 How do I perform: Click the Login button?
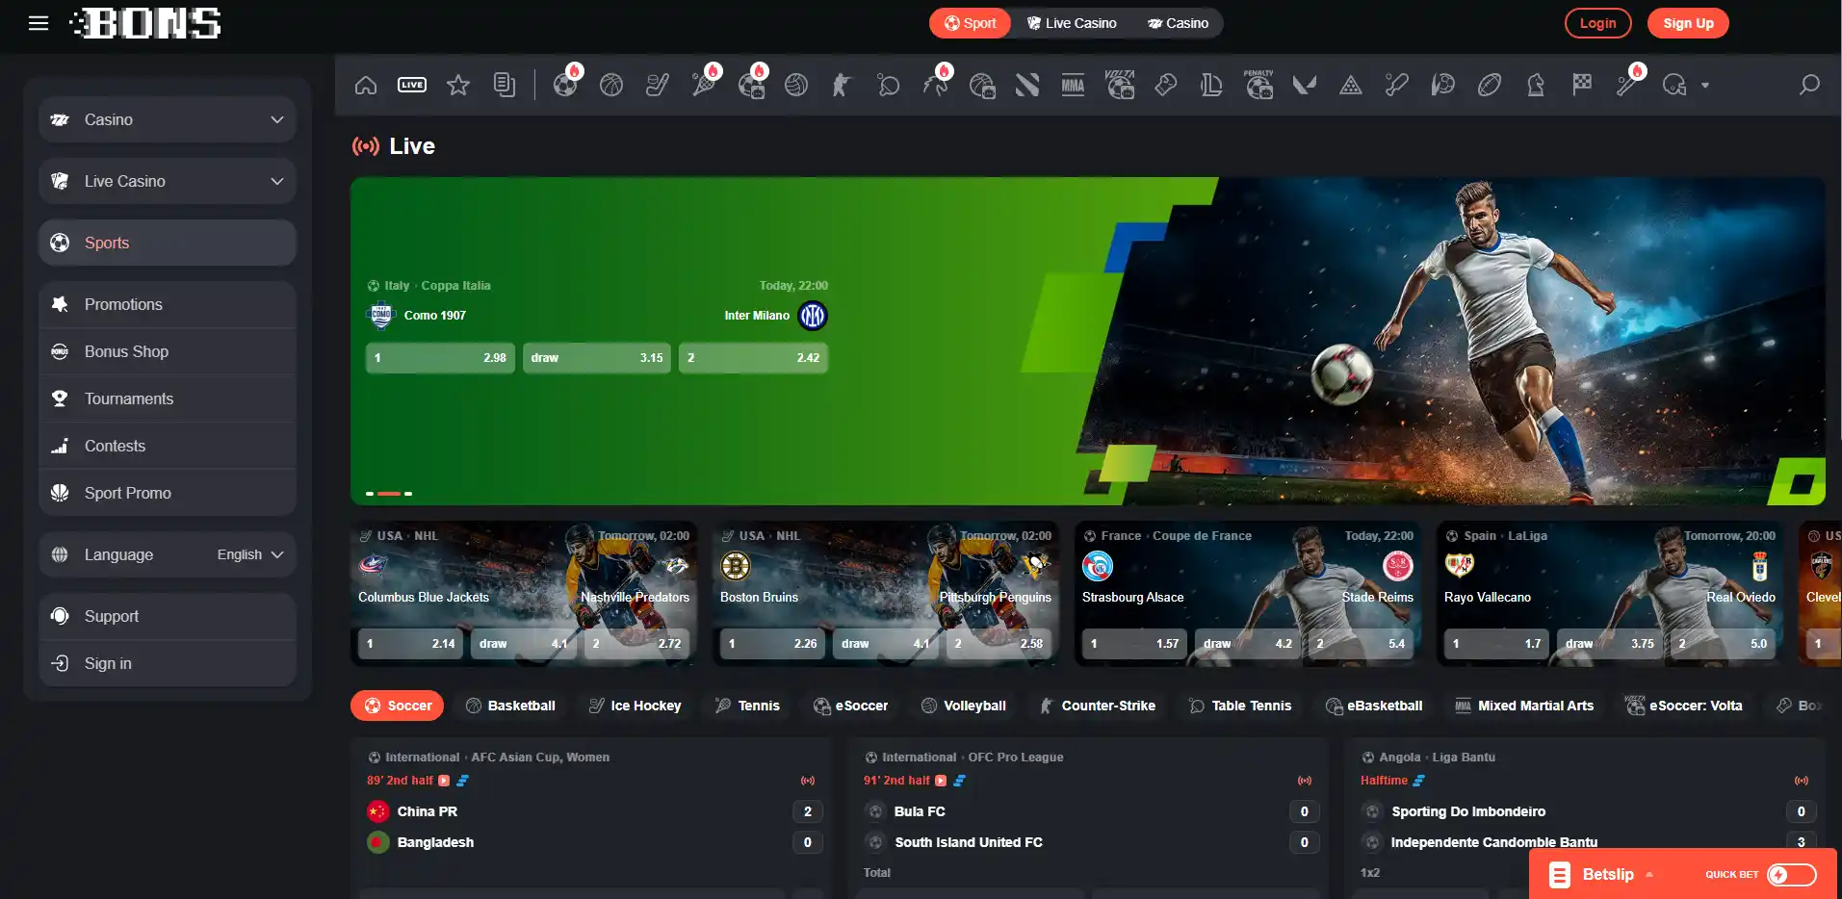point(1598,23)
